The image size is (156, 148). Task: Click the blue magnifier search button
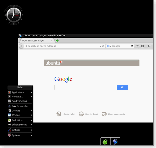[122, 88]
